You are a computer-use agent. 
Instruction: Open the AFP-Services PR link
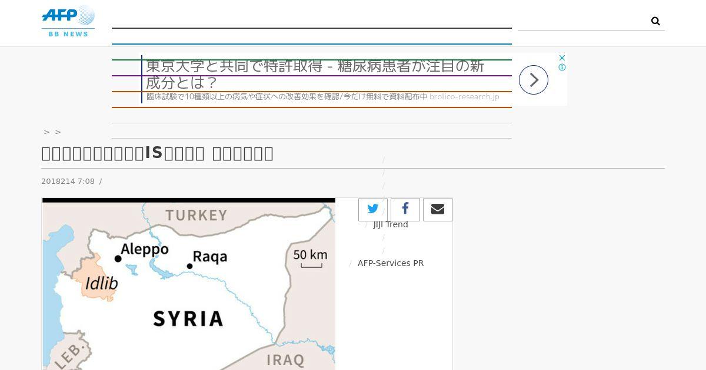coord(391,263)
